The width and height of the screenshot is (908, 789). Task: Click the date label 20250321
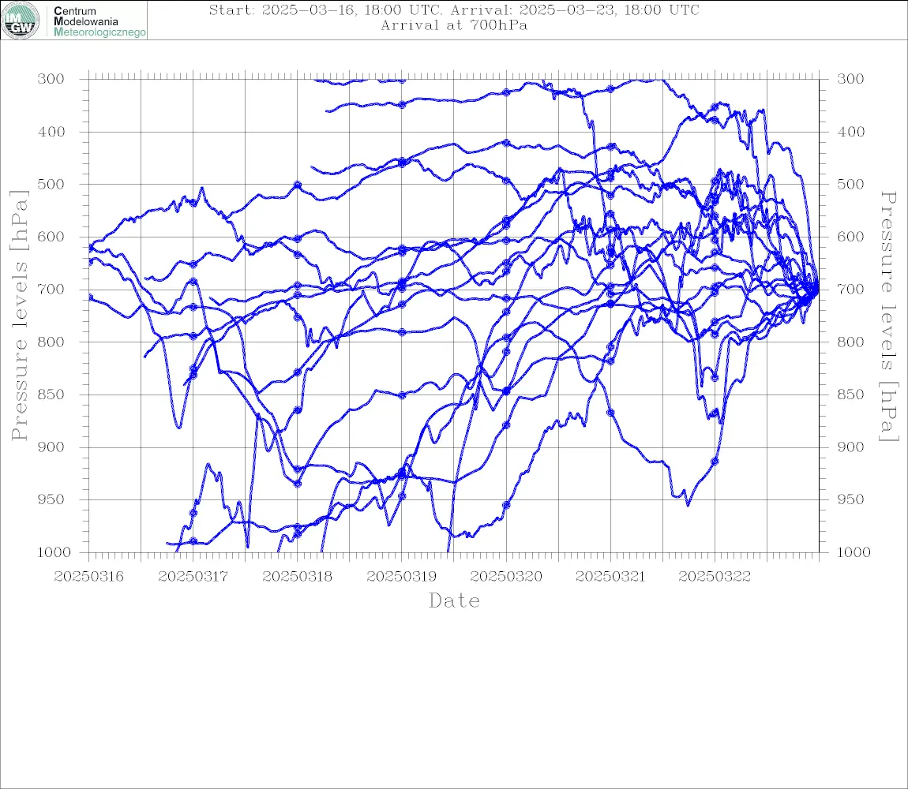[x=610, y=577]
